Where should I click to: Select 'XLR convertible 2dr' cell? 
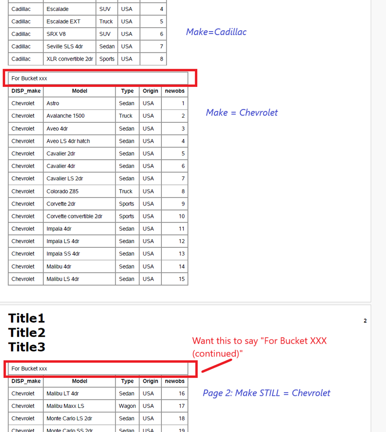(x=70, y=59)
